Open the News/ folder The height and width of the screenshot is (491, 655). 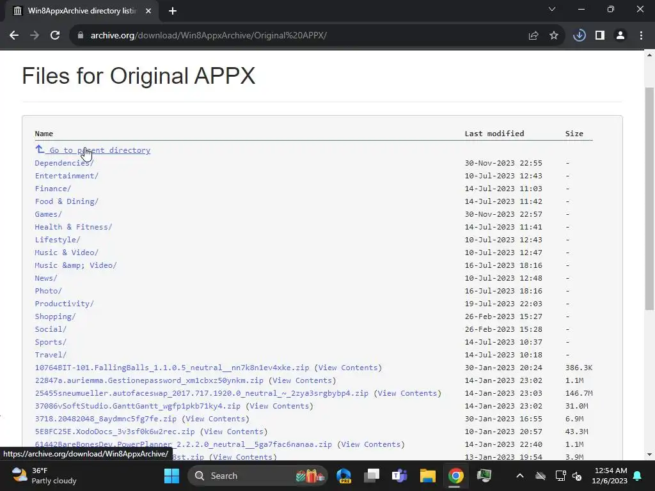tap(46, 278)
